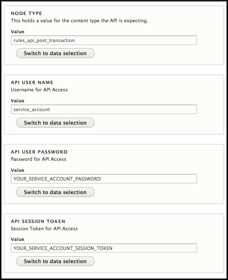Viewport: 228px width, 280px height.
Task: Click the API SESSION TOKEN section heading
Action: click(x=38, y=221)
